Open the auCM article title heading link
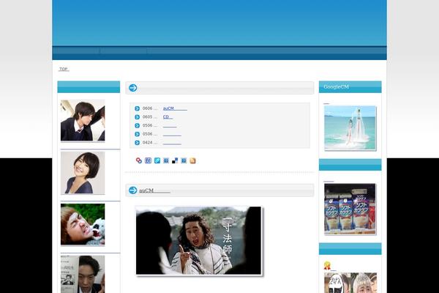 click(x=154, y=190)
